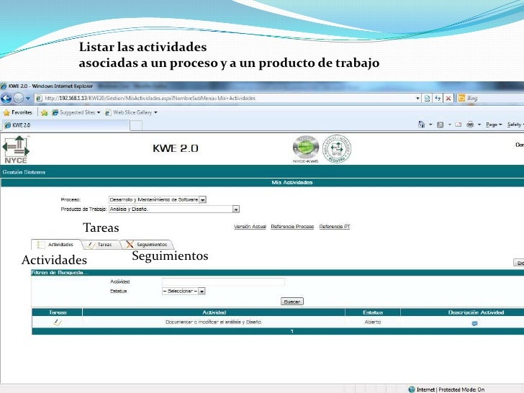
Task: Click the Read Mail envelope icon
Action: [458, 125]
